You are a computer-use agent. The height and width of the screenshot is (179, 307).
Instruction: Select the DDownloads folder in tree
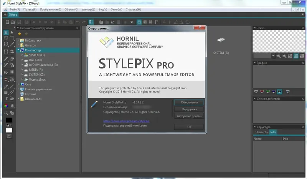[x=33, y=99]
